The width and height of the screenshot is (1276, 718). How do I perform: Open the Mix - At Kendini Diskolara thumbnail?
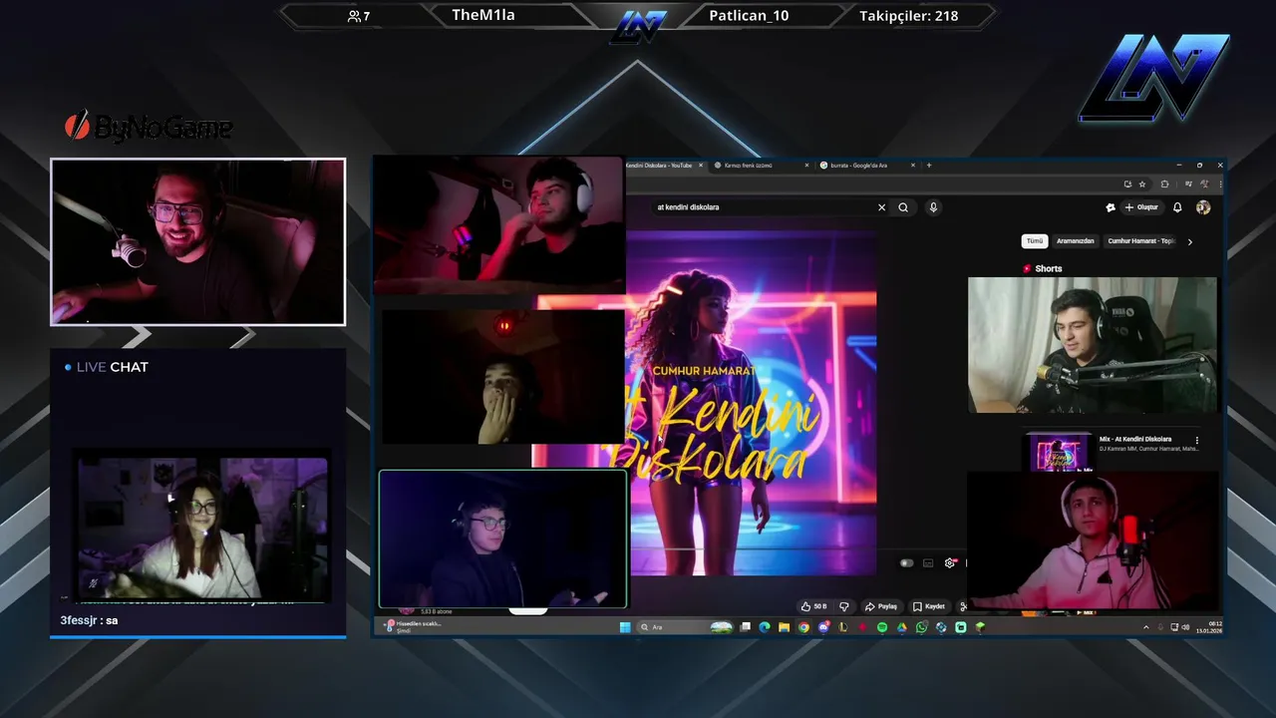pos(1059,452)
